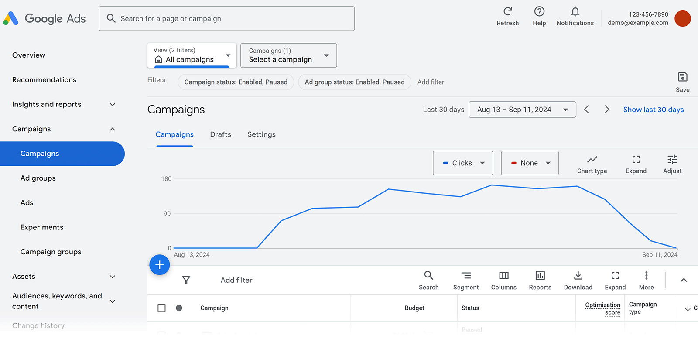The image size is (698, 339).
Task: Select the highlighted Campaigns sidebar item
Action: 62,154
